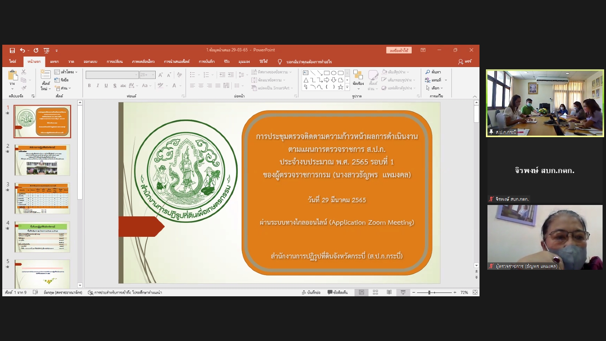The image size is (606, 341).
Task: Open the font name combo box
Action: [112, 75]
